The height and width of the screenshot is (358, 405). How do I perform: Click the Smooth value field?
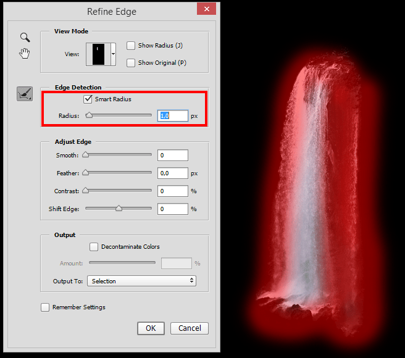point(173,156)
